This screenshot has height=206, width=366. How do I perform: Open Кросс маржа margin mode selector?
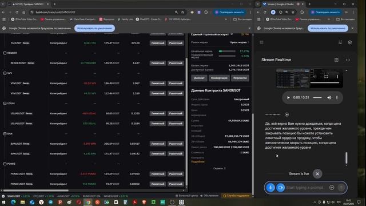click(x=240, y=42)
